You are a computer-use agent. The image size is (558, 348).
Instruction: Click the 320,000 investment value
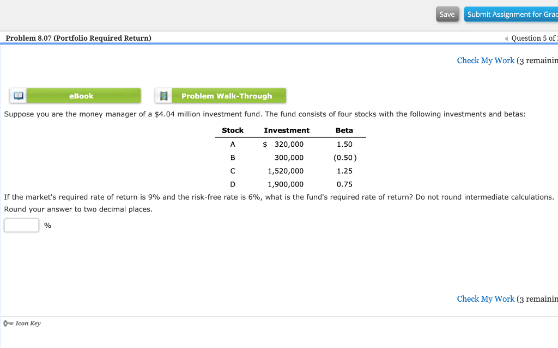(289, 144)
